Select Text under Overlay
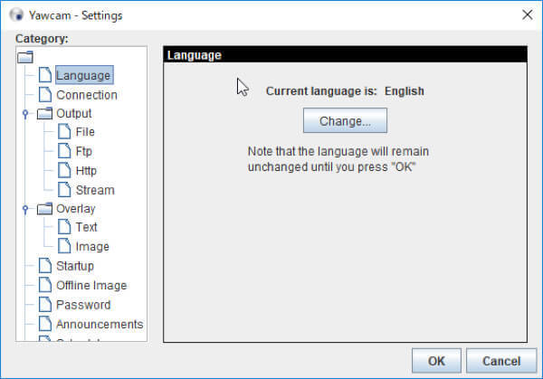This screenshot has height=379, width=543. (86, 227)
